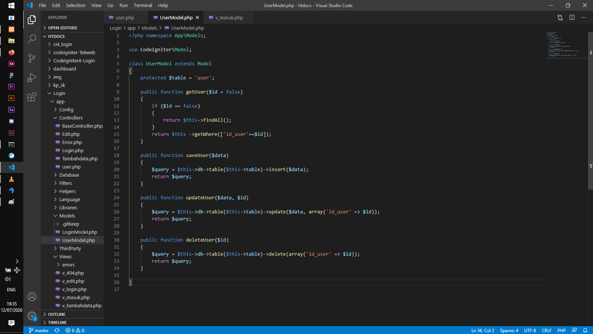Screen dimensions: 593x334
Task: Open notifications bell in status bar
Action: (x=585, y=330)
